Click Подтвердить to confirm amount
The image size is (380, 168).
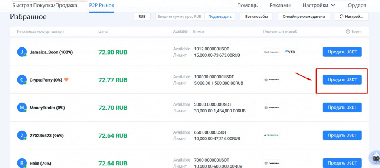tap(220, 17)
